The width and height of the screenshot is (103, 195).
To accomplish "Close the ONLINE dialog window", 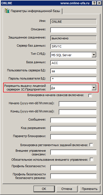I will [x=99, y=3].
